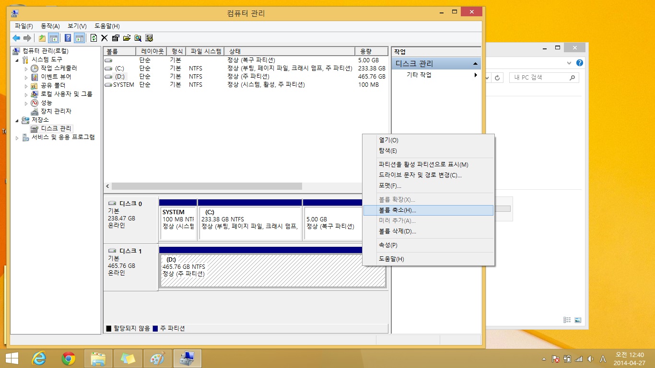Viewport: 655px width, 368px height.
Task: Sort by the 용량 column header
Action: tap(371, 51)
